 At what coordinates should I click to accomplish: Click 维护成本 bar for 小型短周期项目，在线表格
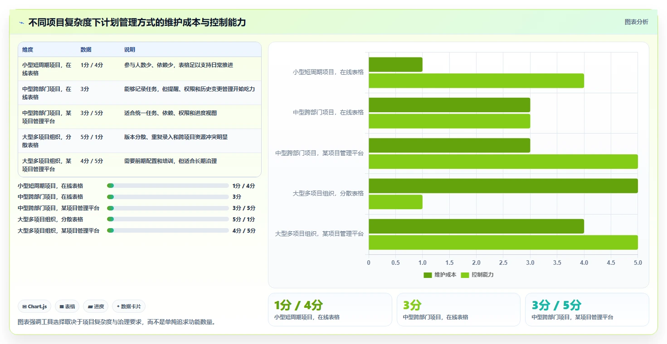tap(395, 64)
